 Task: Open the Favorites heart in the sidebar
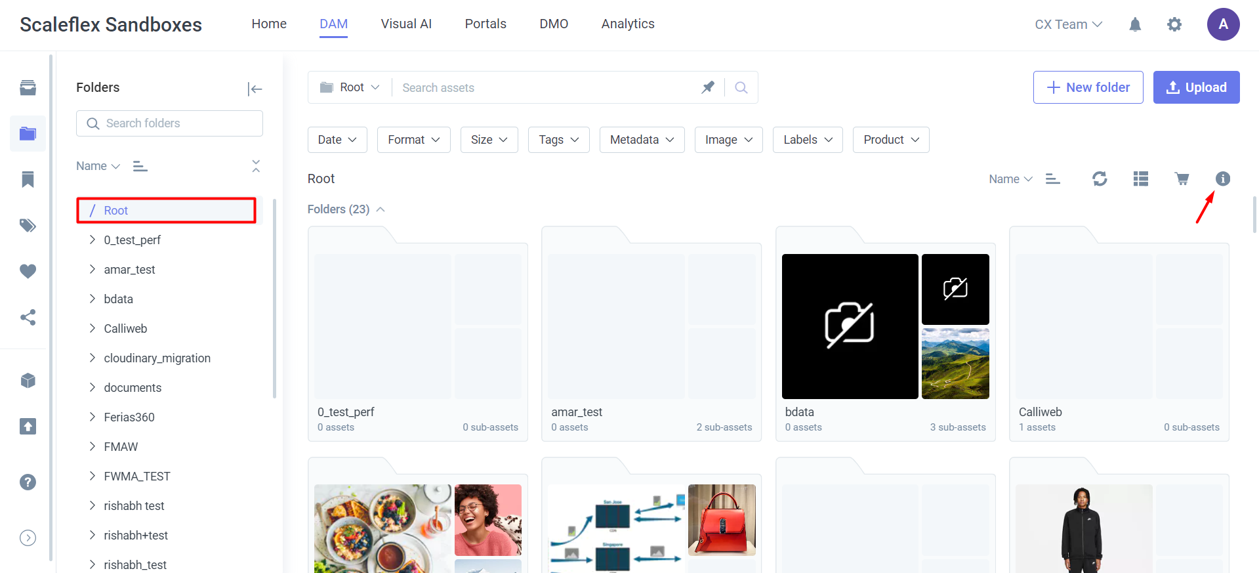click(28, 271)
